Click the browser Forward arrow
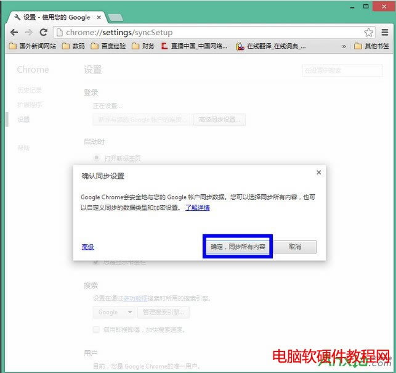Viewport: 396px width, 373px height. pyautogui.click(x=29, y=33)
